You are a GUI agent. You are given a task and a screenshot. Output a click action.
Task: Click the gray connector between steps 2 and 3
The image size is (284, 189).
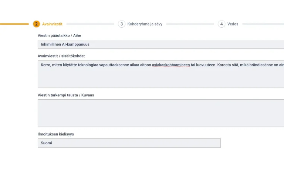[x=90, y=24]
